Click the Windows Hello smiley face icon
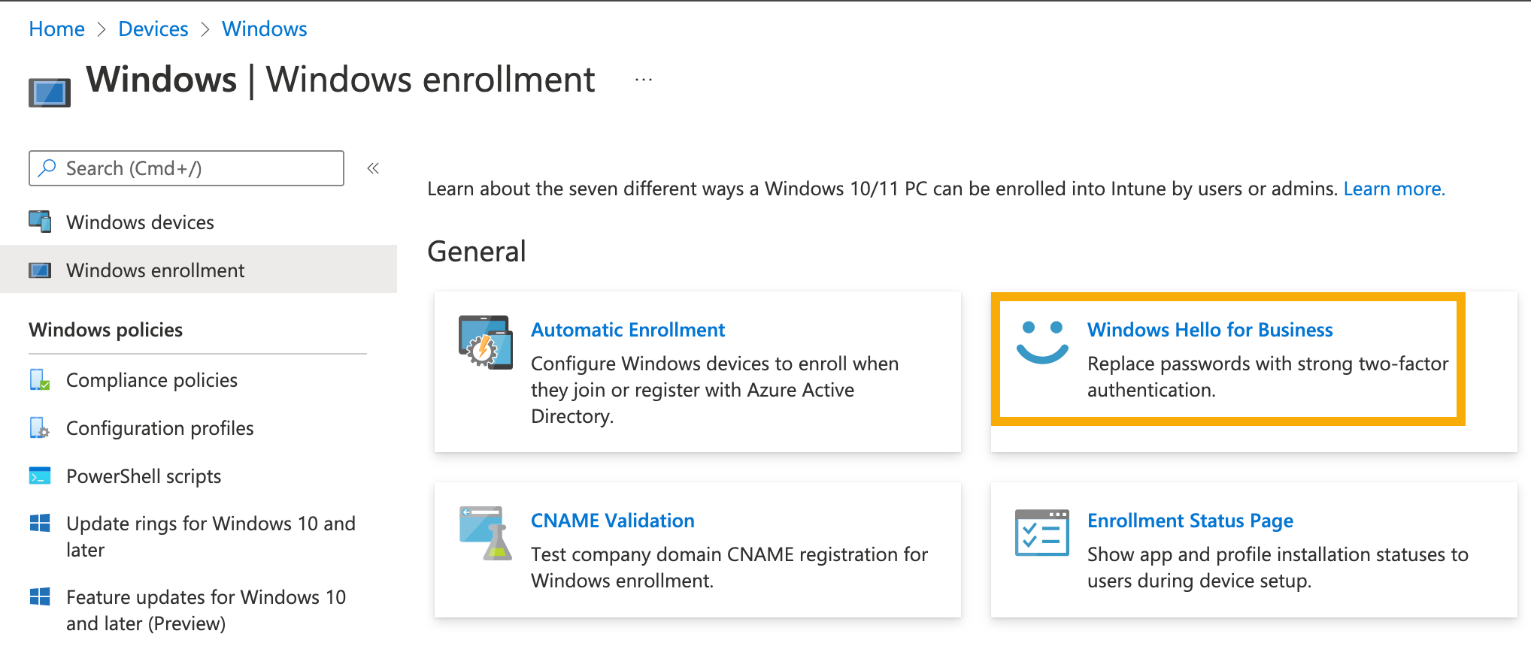 pyautogui.click(x=1041, y=343)
